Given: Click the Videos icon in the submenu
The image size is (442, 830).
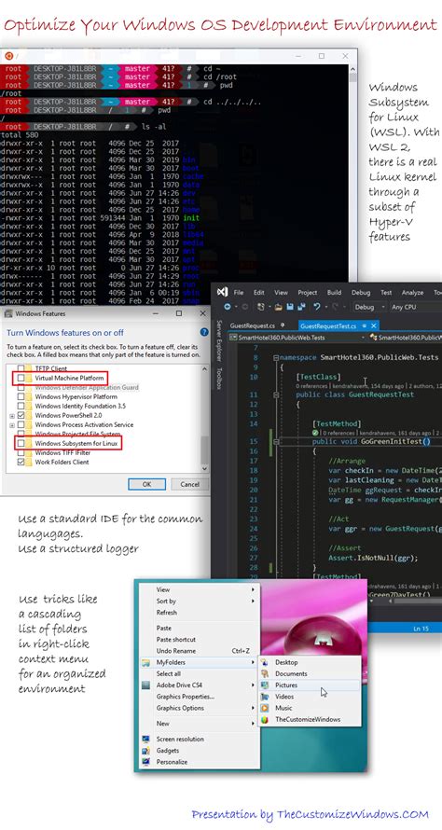Looking at the screenshot, I should tap(265, 697).
